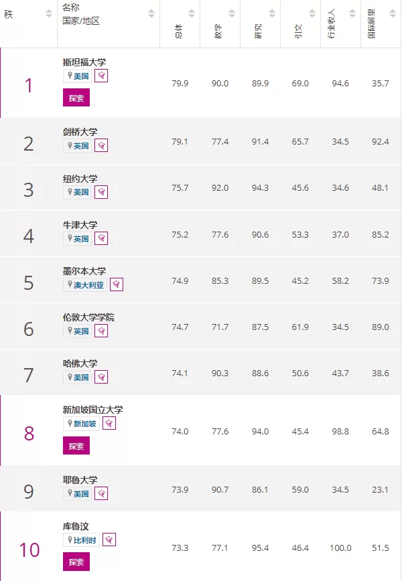Sort by 国际展望 column header
This screenshot has height=581, width=402.
(x=393, y=13)
